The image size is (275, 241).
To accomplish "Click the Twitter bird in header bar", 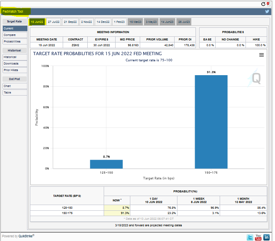I will tap(267, 11).
